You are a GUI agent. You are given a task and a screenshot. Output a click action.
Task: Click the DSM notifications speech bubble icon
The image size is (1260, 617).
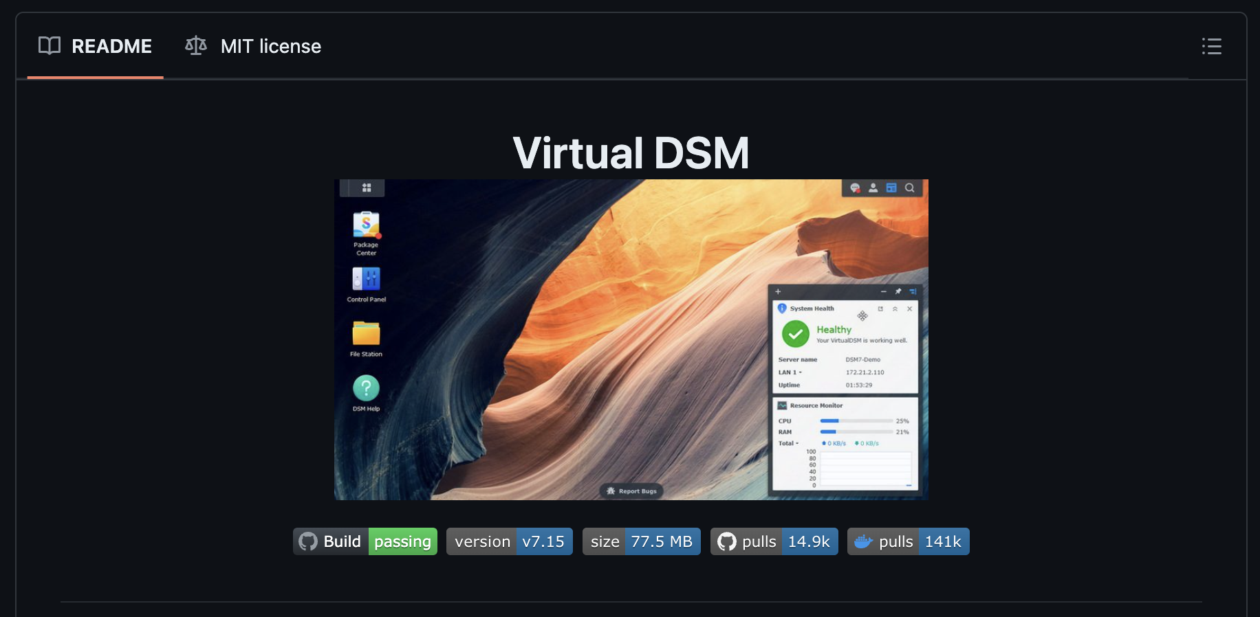click(855, 188)
